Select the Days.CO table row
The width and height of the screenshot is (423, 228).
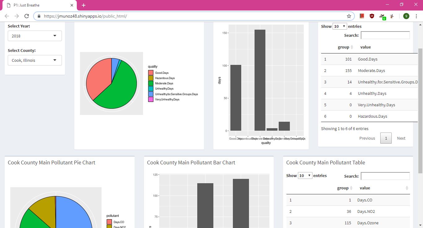[x=348, y=200]
